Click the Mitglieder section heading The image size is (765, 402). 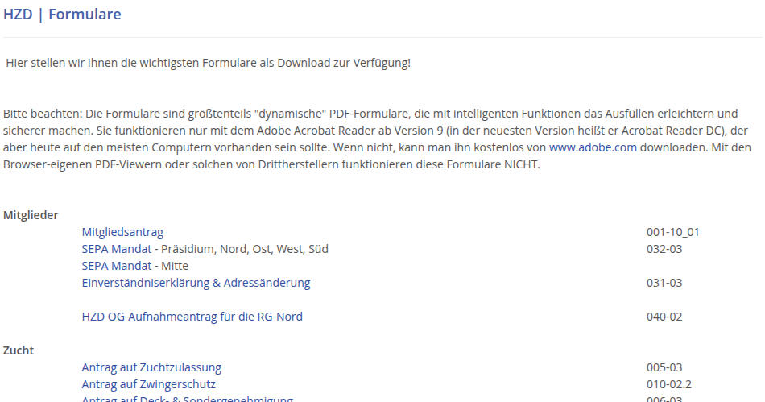(x=31, y=215)
